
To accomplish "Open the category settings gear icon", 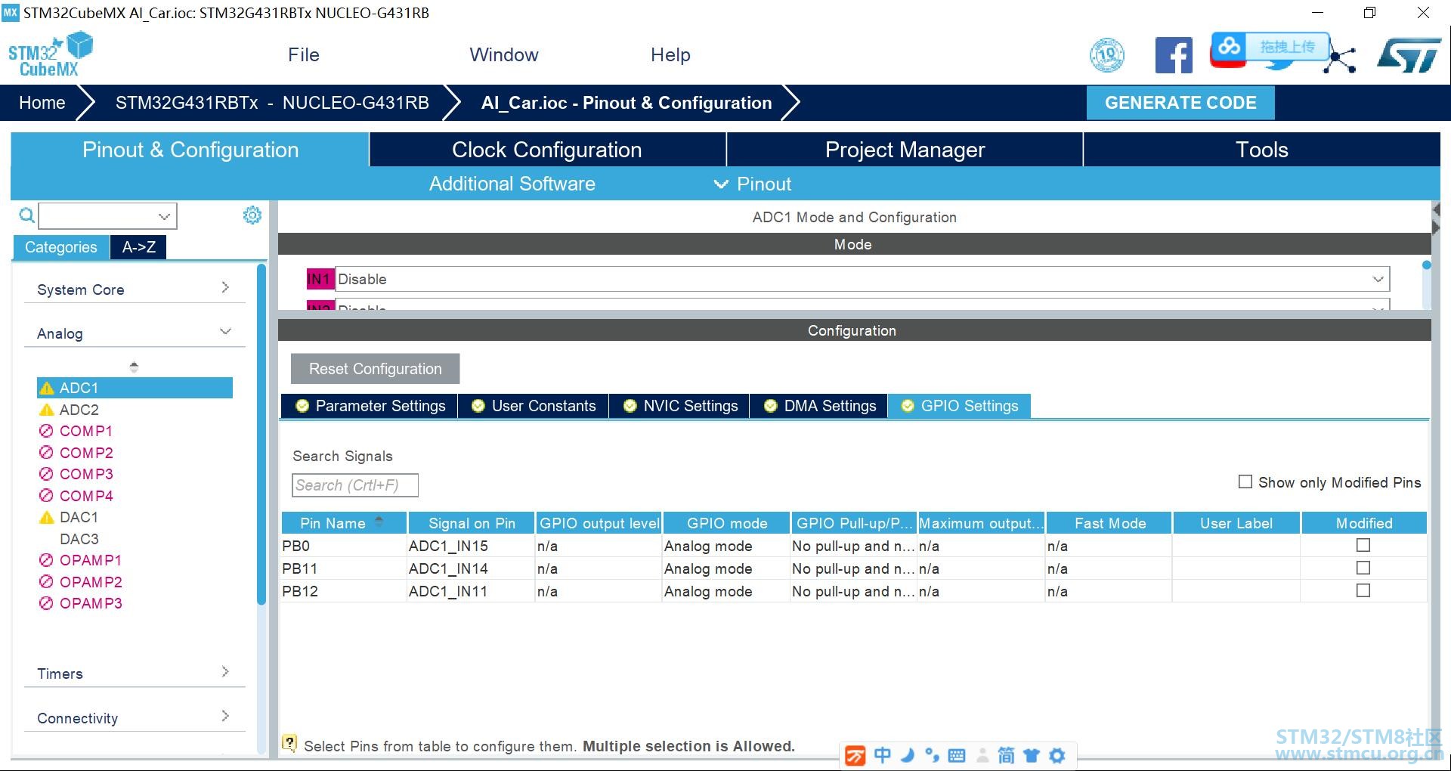I will point(252,215).
